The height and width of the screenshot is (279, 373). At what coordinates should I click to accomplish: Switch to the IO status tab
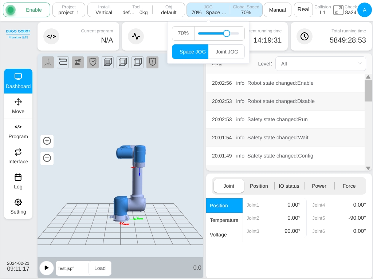pyautogui.click(x=289, y=186)
